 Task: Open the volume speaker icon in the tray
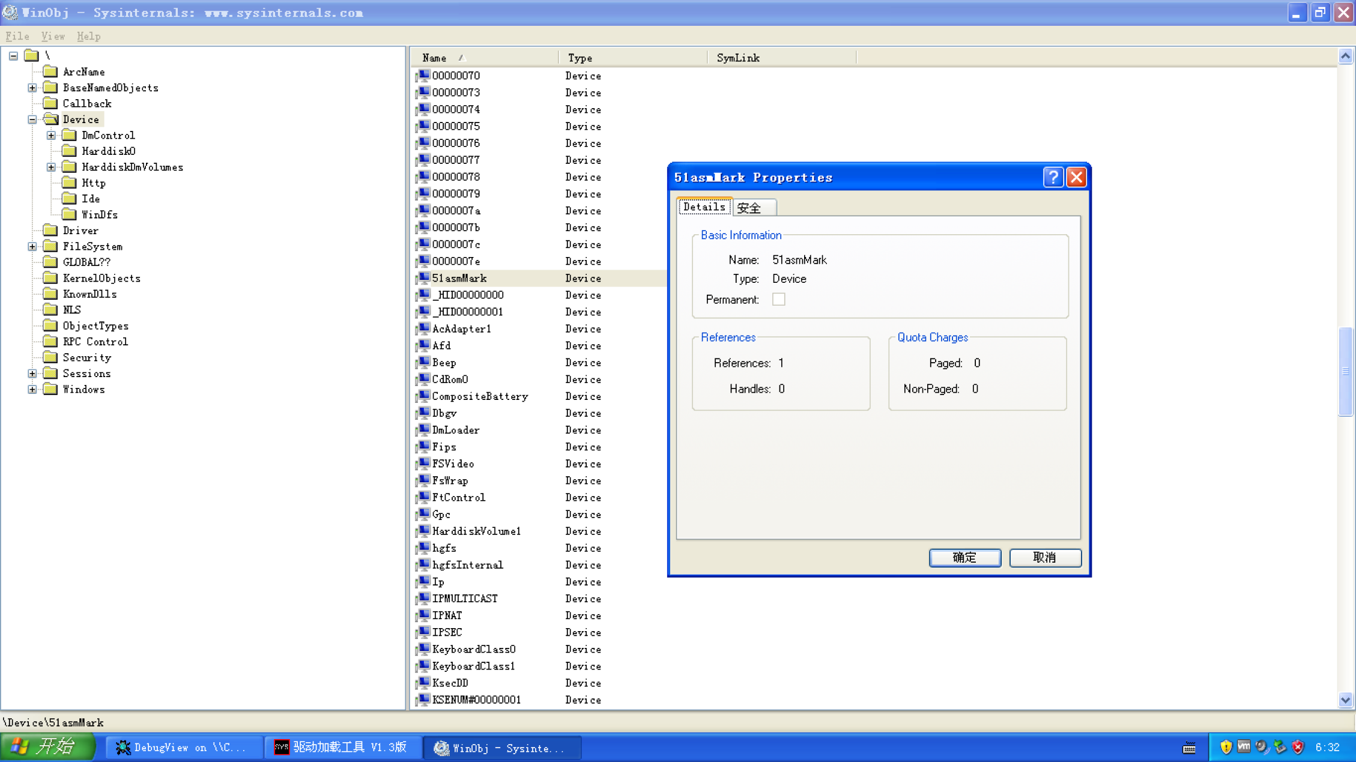1260,746
